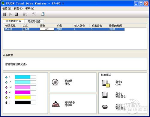Click the C ink droplet icon
150x117 pixels.
pyautogui.click(x=6, y=77)
